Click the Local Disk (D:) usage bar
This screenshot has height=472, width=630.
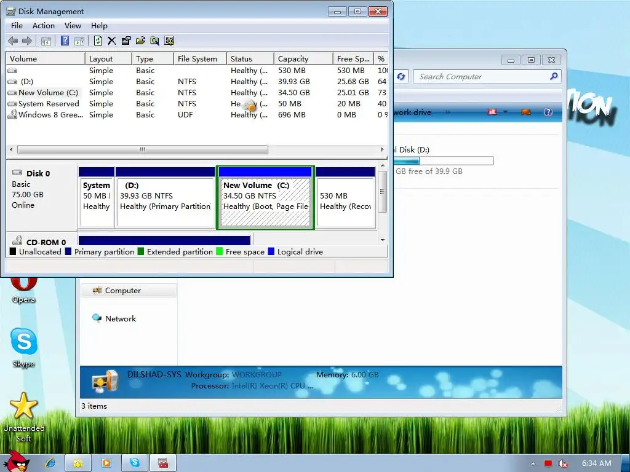[x=443, y=161]
